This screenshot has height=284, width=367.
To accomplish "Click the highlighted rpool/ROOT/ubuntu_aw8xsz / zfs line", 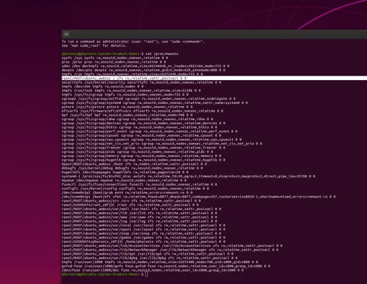I will point(214,78).
